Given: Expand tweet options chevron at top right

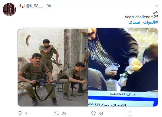Looking at the screenshot, I should tap(156, 6).
